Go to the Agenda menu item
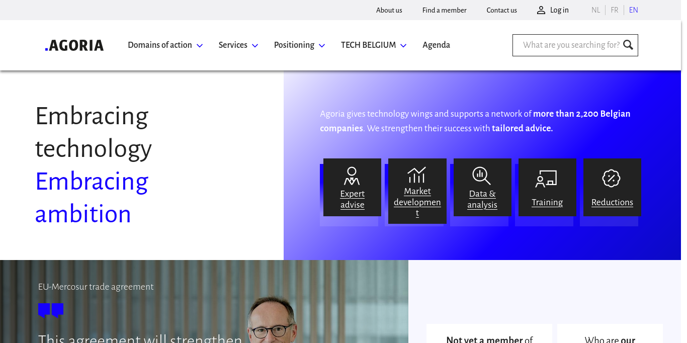This screenshot has width=687, height=343. (x=436, y=45)
